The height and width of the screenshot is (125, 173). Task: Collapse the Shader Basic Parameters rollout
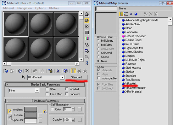(45, 85)
